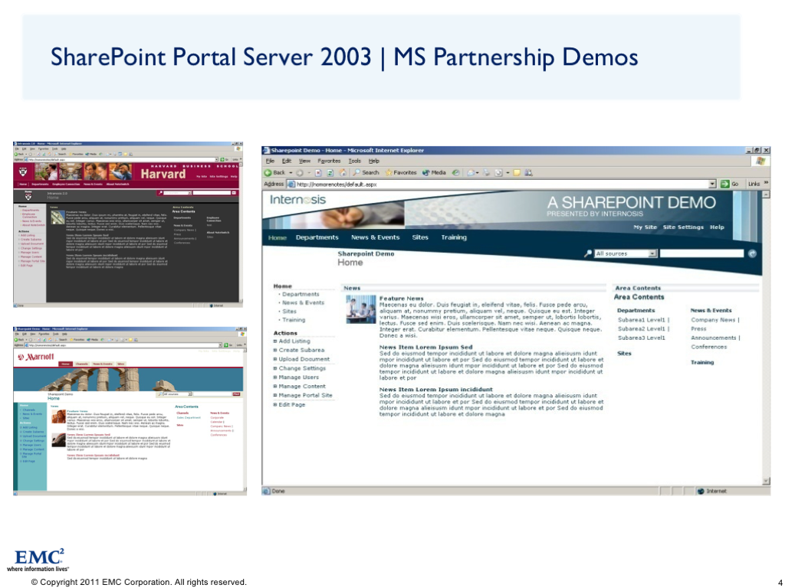Image resolution: width=785 pixels, height=588 pixels.
Task: Open the address bar dropdown arrow
Action: coord(712,184)
